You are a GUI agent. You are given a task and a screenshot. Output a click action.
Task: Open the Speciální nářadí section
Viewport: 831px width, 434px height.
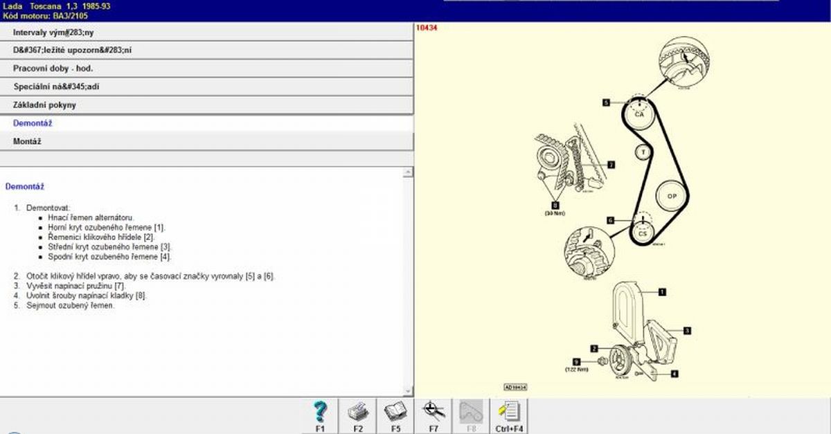[206, 87]
